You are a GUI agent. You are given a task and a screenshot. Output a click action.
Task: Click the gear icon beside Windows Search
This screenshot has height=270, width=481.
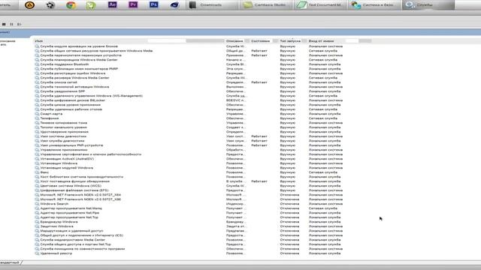[x=37, y=204]
